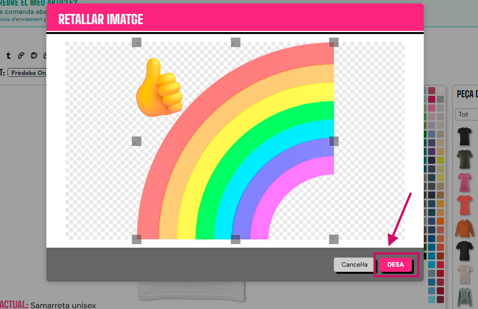Viewport: 478px width, 309px height.
Task: Click the Pinterest share icon
Action: tap(21, 56)
